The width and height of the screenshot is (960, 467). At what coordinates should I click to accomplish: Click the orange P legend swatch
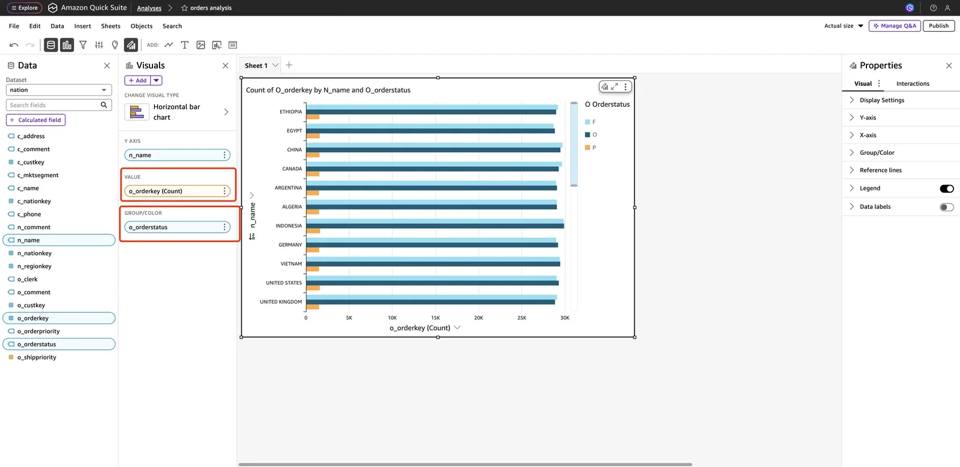[587, 148]
